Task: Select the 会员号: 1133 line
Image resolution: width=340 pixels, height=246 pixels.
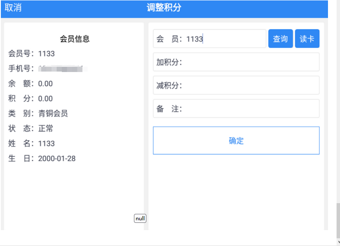Action: click(31, 54)
